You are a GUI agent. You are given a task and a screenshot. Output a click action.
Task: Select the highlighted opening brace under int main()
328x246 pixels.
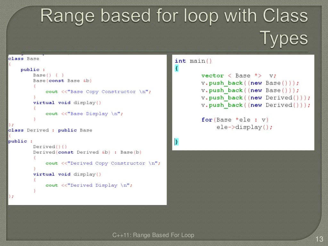click(x=176, y=68)
